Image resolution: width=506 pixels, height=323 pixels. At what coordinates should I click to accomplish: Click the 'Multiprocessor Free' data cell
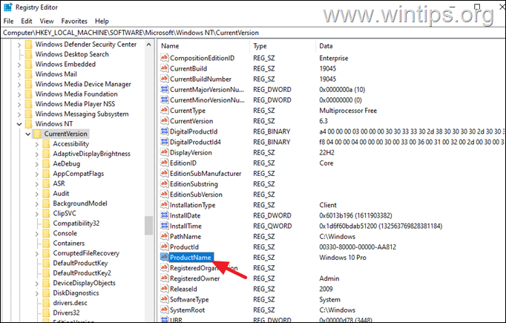pyautogui.click(x=348, y=111)
